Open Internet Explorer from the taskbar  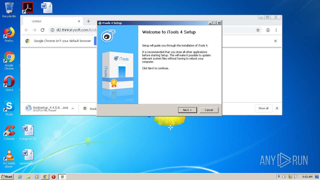click(20, 177)
